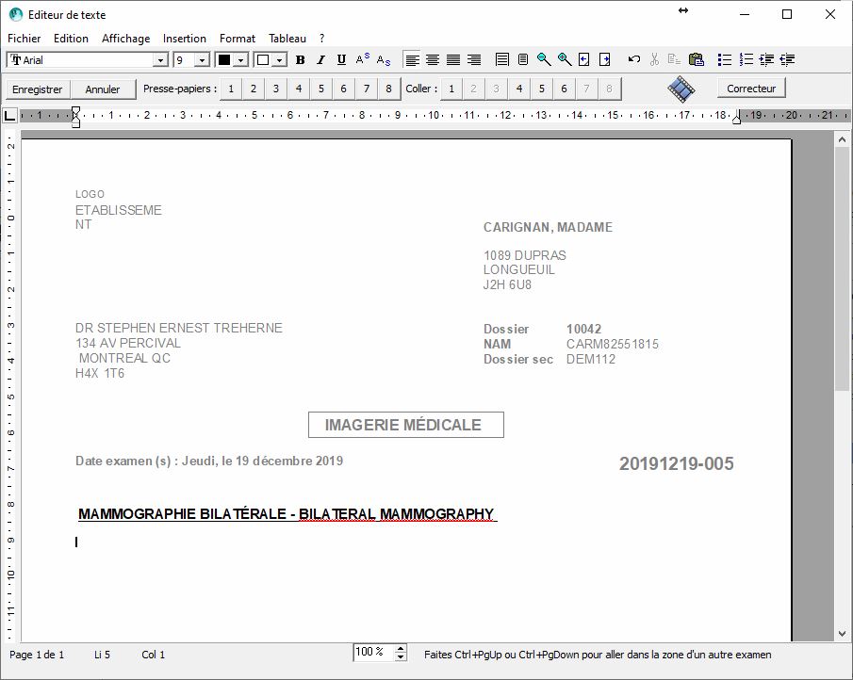Increase zoom percentage with up arrow

(401, 648)
